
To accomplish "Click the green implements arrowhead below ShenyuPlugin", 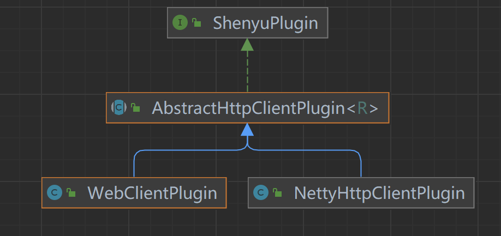I will (247, 45).
